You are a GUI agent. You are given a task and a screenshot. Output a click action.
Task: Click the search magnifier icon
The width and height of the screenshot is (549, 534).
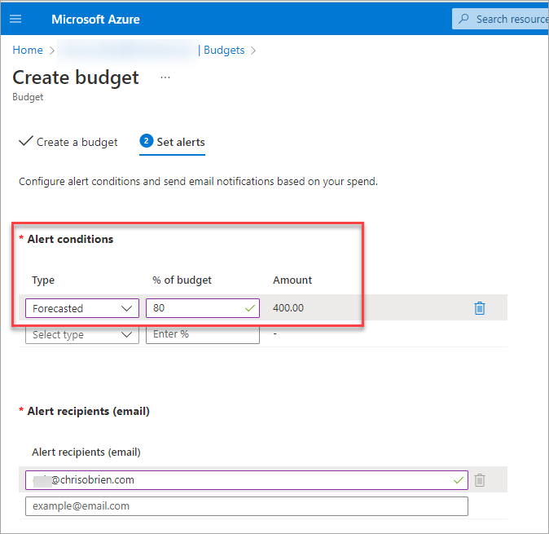pos(464,19)
